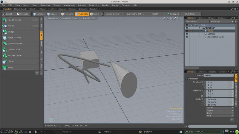The image size is (239, 134).
Task: Click the Mesh Name input field
Action: tap(219, 76)
